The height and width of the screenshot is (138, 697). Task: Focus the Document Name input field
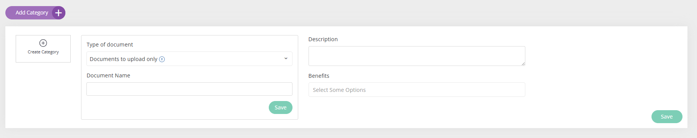click(189, 89)
